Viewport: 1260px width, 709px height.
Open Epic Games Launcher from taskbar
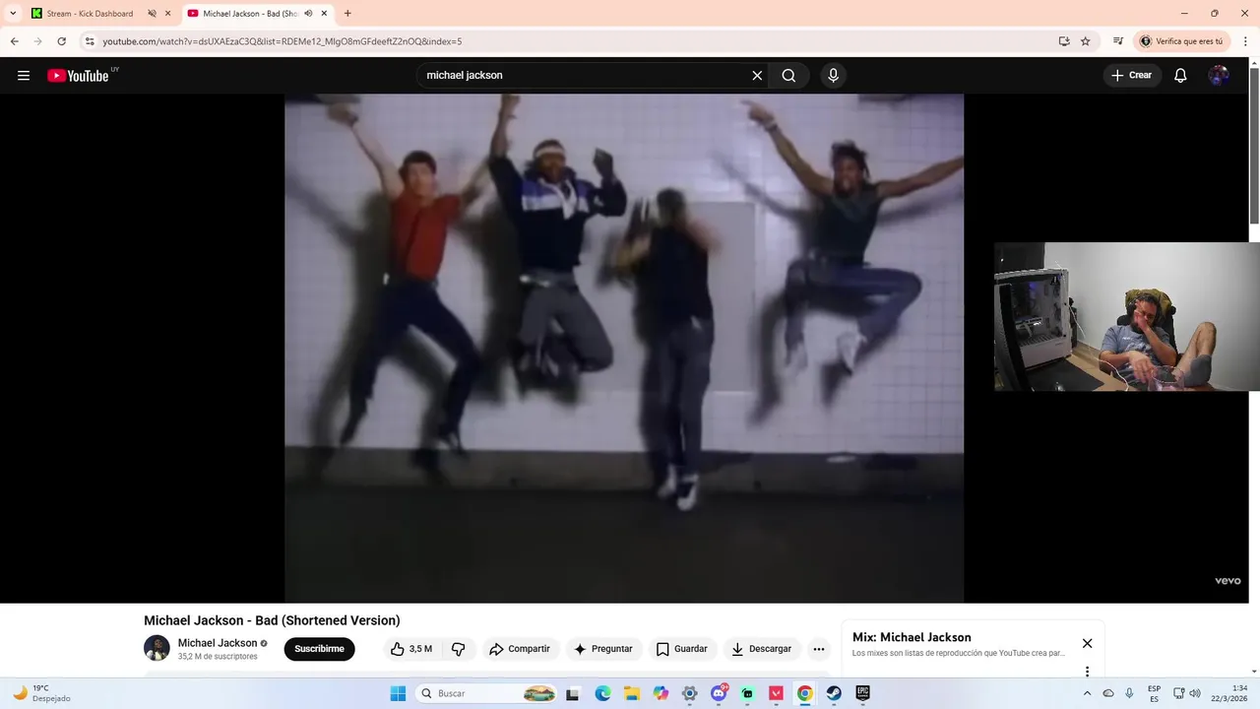tap(863, 693)
